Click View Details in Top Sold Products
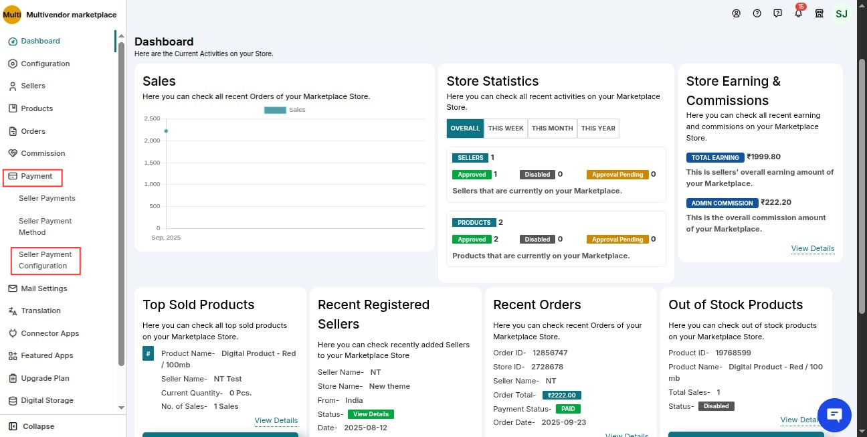This screenshot has height=437, width=867. pyautogui.click(x=276, y=420)
